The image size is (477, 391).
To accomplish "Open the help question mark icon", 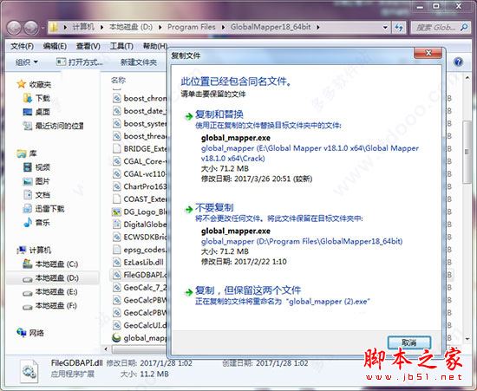I will click(x=458, y=62).
